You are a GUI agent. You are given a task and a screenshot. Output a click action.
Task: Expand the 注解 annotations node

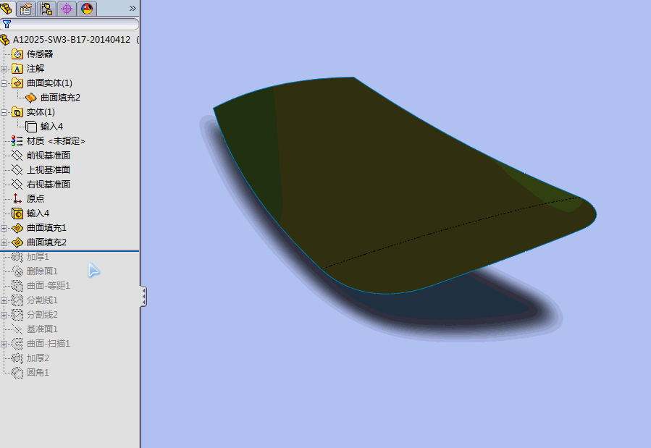[x=4, y=69]
